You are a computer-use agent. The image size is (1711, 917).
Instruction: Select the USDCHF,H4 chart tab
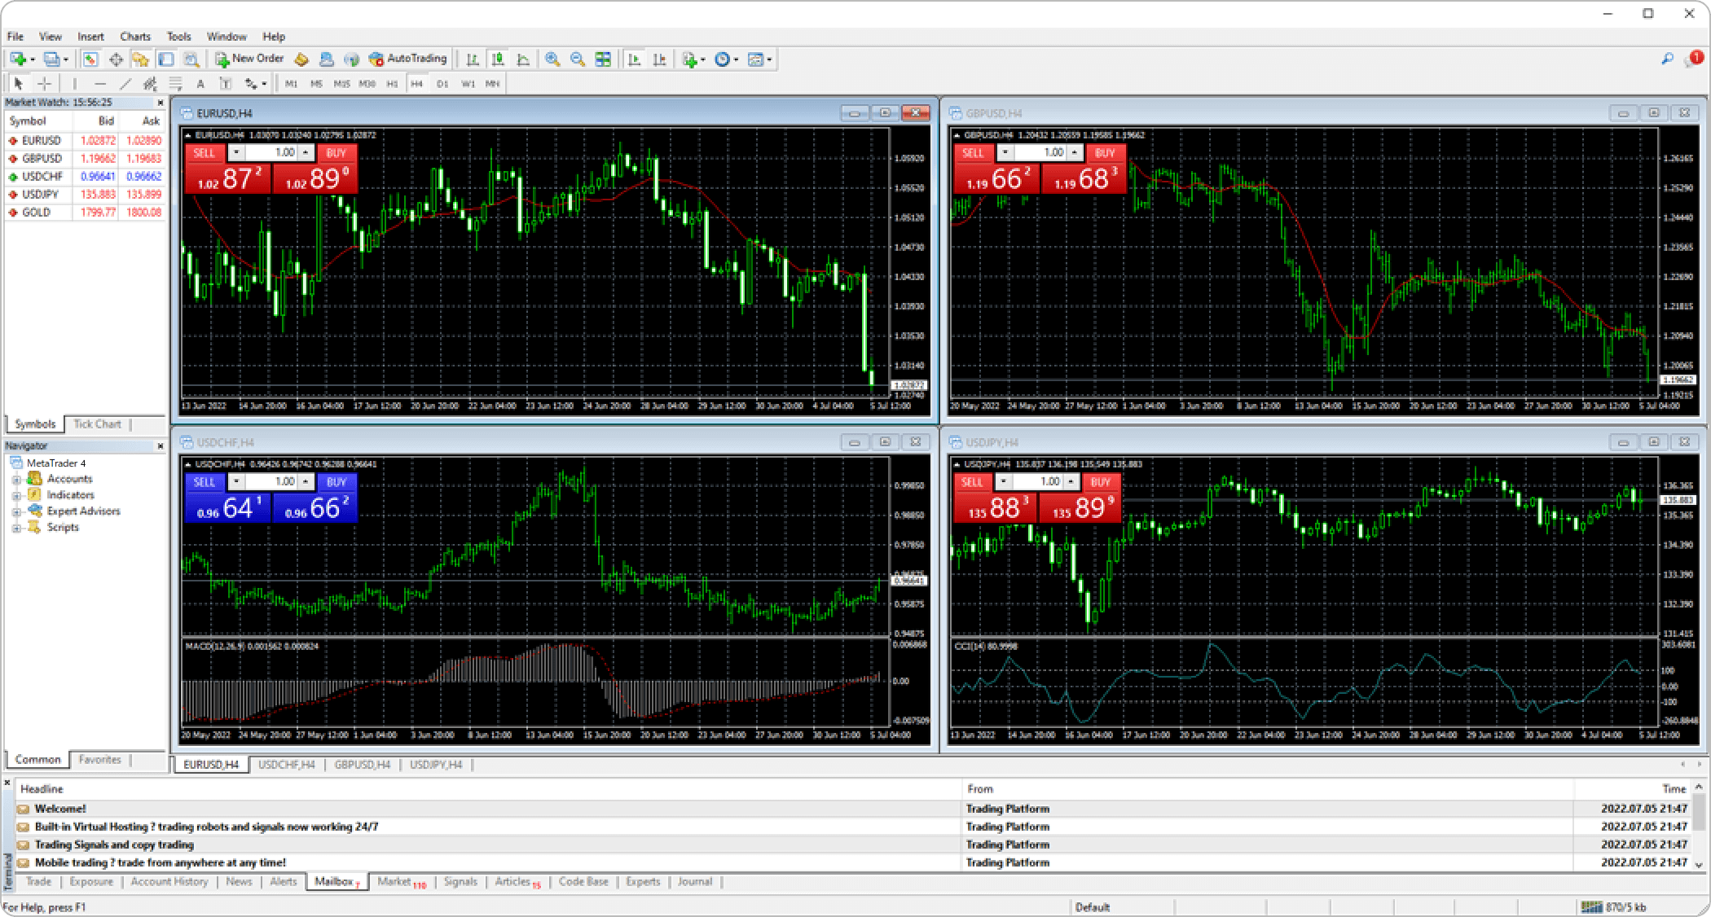click(287, 765)
